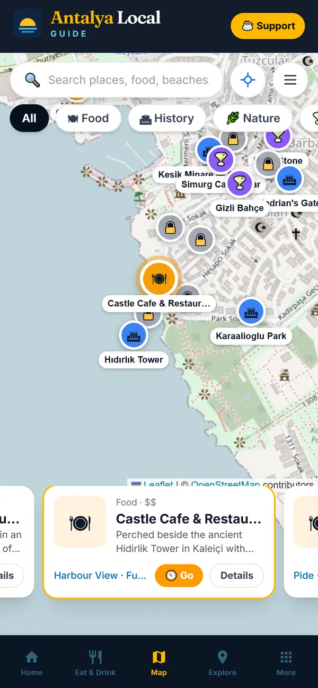Open Eat & Drink tab
318x688 pixels.
tap(95, 663)
